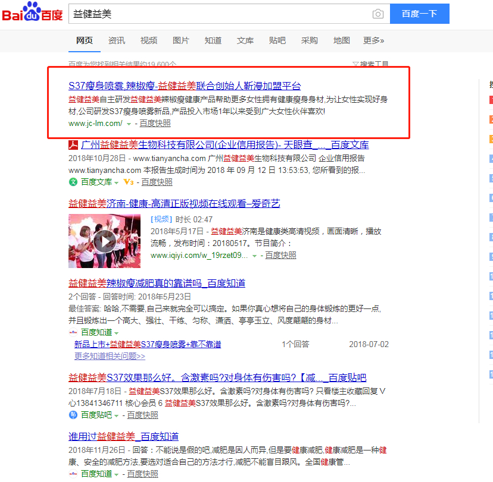This screenshot has height=482, width=493.
Task: Expand dropdown arrow next to www.jc-lm.com
Action: tap(129, 124)
